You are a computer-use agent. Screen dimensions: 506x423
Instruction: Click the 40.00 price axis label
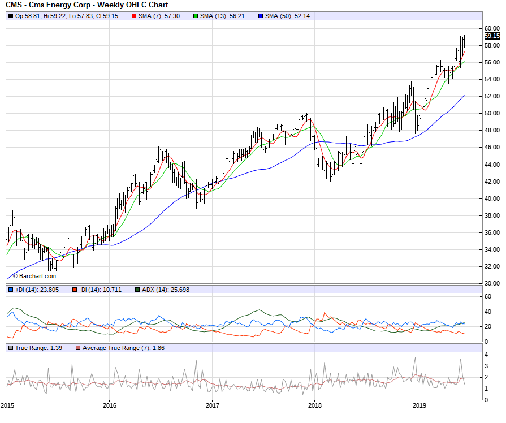tap(492, 198)
